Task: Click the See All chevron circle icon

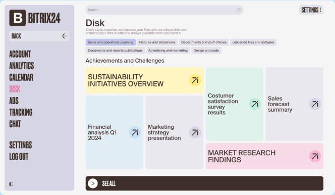Action: coord(93,183)
